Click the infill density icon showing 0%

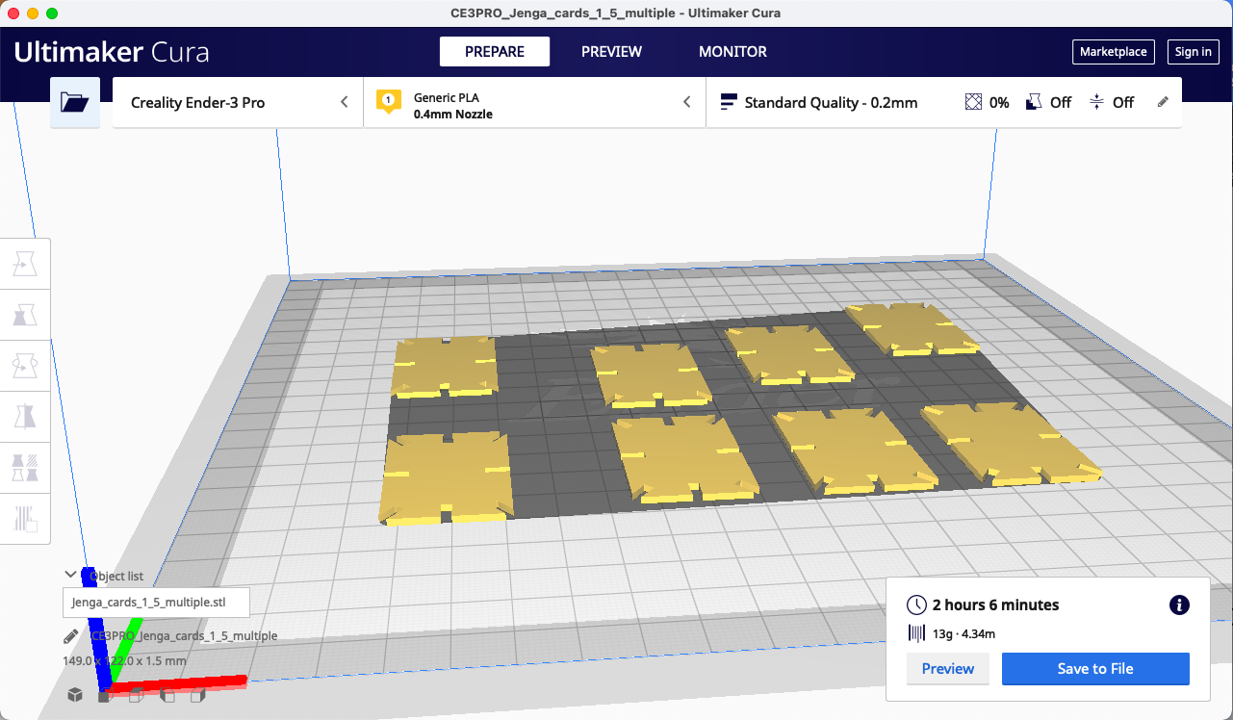pyautogui.click(x=973, y=102)
